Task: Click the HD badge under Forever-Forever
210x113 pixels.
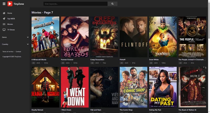Action: click(63, 63)
